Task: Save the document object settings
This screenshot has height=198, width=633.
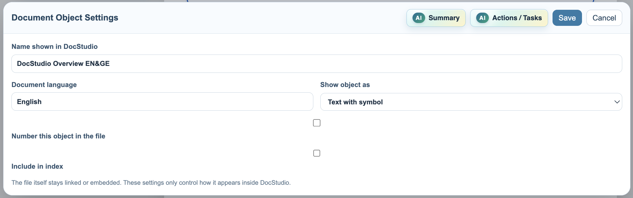Action: point(567,18)
